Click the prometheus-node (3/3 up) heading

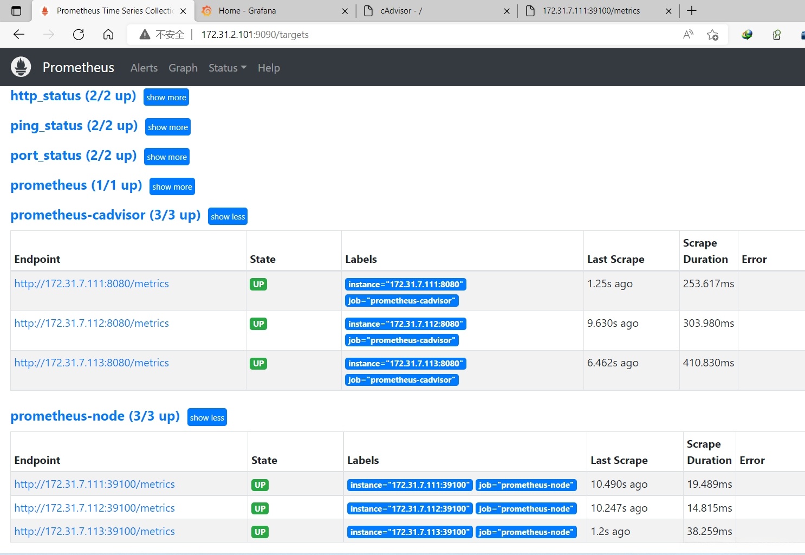coord(95,416)
